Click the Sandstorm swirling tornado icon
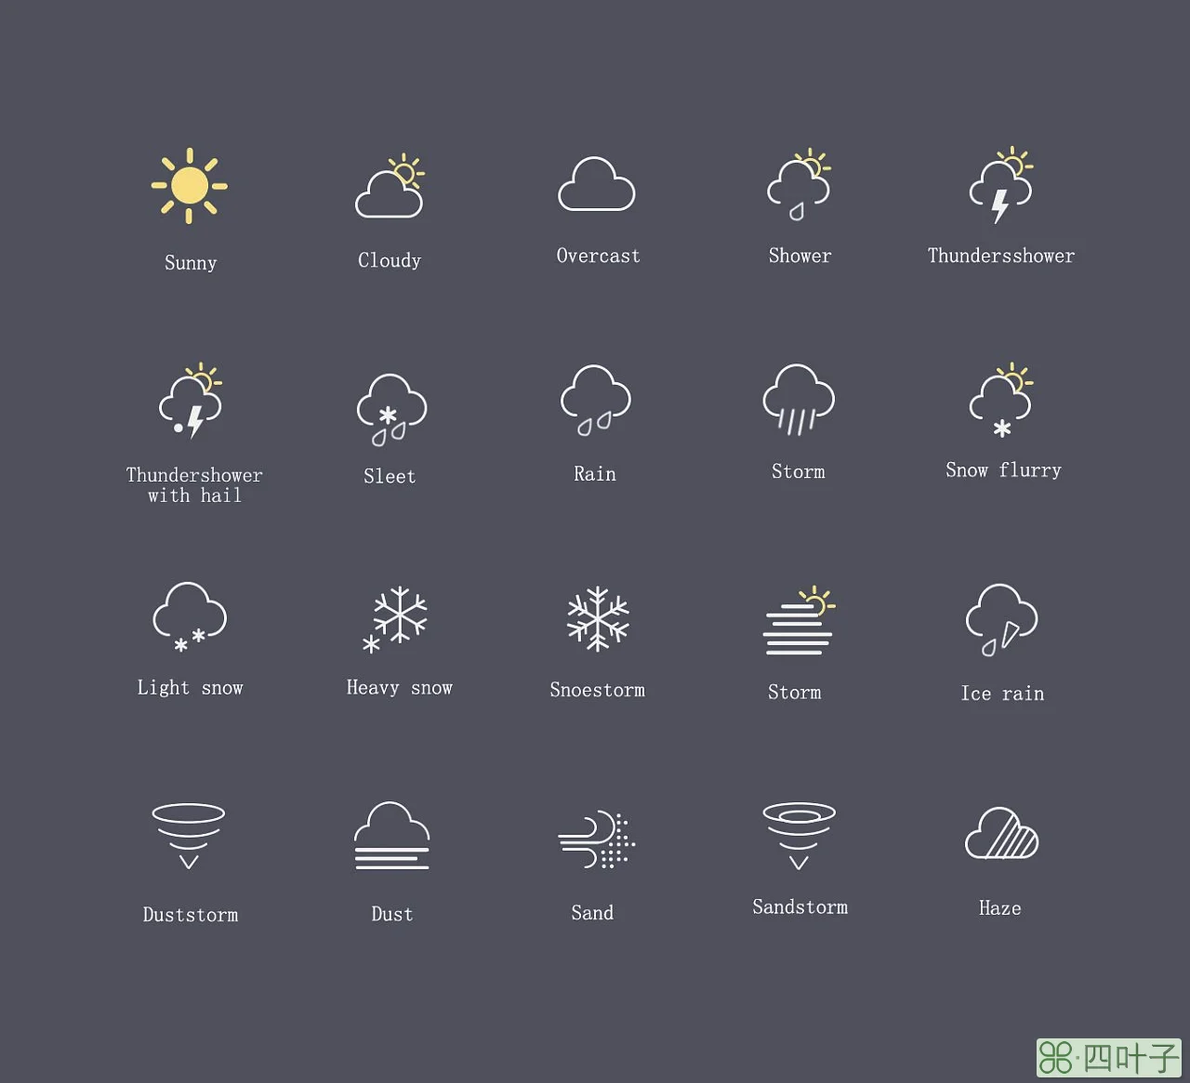 (799, 835)
